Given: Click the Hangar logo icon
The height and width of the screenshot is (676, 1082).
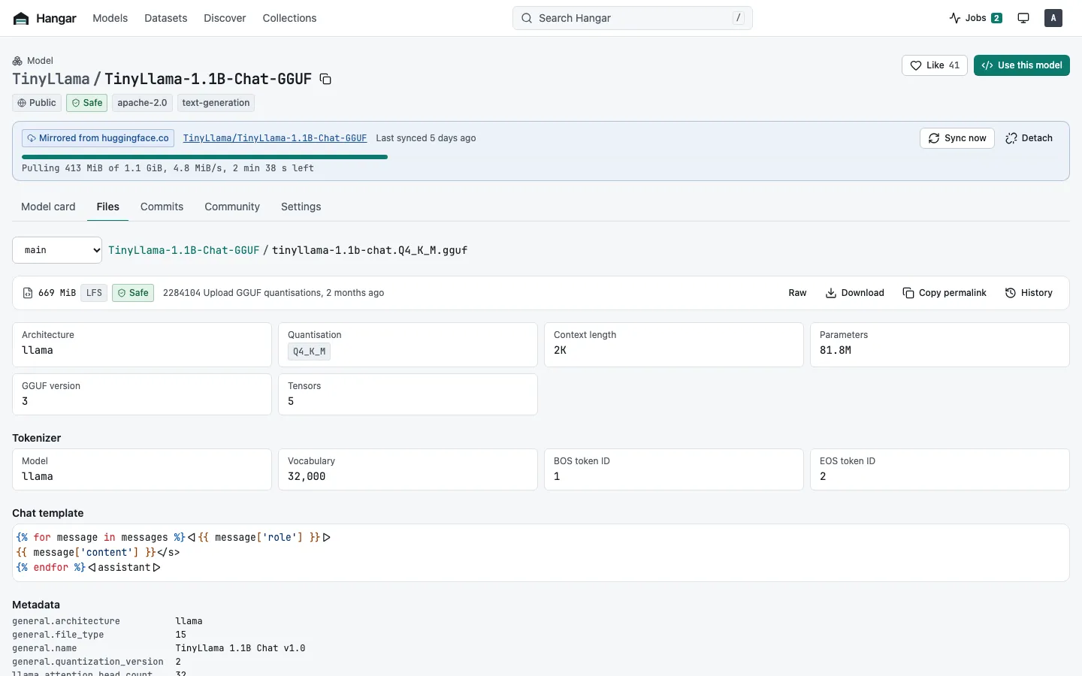Looking at the screenshot, I should coord(21,18).
